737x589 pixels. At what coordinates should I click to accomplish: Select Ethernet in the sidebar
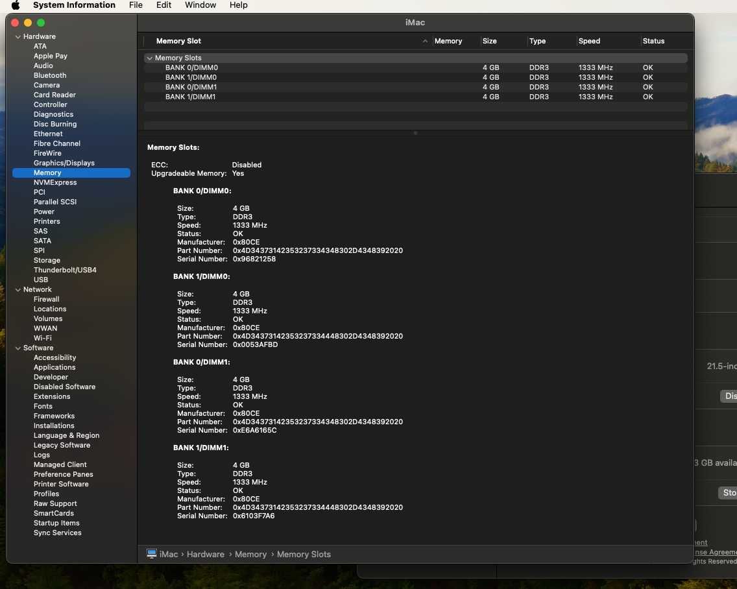coord(48,134)
